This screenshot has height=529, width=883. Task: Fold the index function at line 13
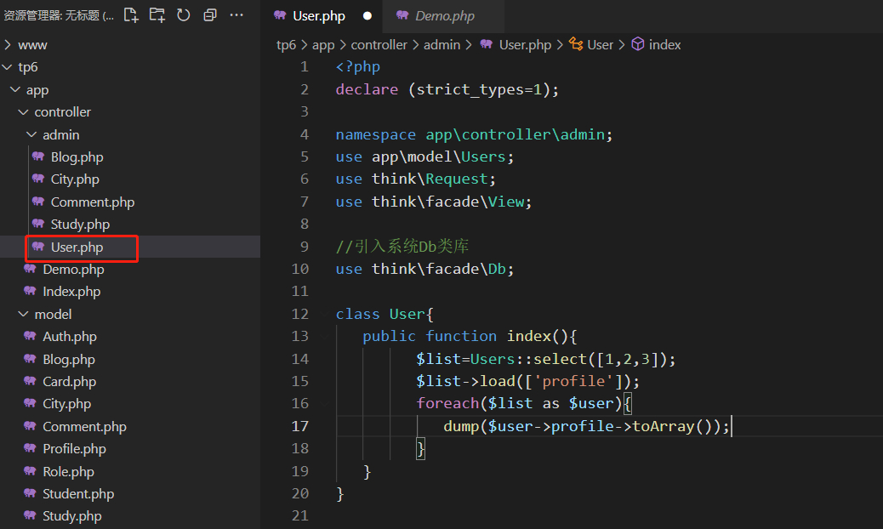(x=325, y=336)
